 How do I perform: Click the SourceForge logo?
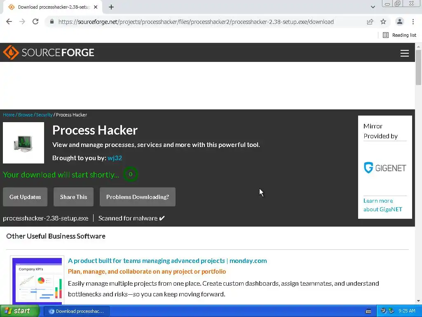49,52
